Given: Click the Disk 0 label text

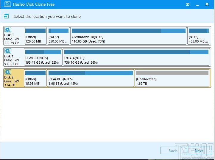Looking at the screenshot, I should pyautogui.click(x=9, y=35).
